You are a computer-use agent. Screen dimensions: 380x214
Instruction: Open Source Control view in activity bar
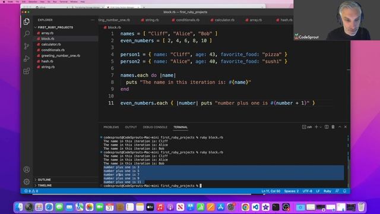27,46
